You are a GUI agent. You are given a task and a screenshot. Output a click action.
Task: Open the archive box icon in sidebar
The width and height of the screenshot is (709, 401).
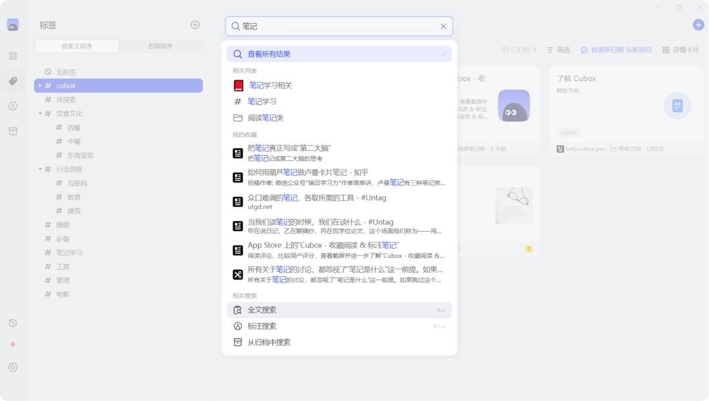tap(12, 131)
